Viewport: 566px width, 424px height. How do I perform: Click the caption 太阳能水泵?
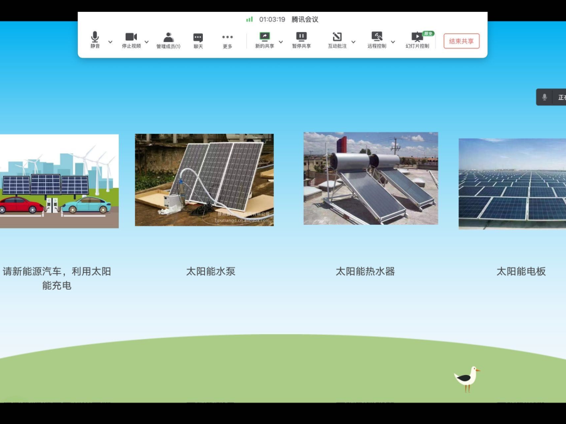pyautogui.click(x=211, y=271)
